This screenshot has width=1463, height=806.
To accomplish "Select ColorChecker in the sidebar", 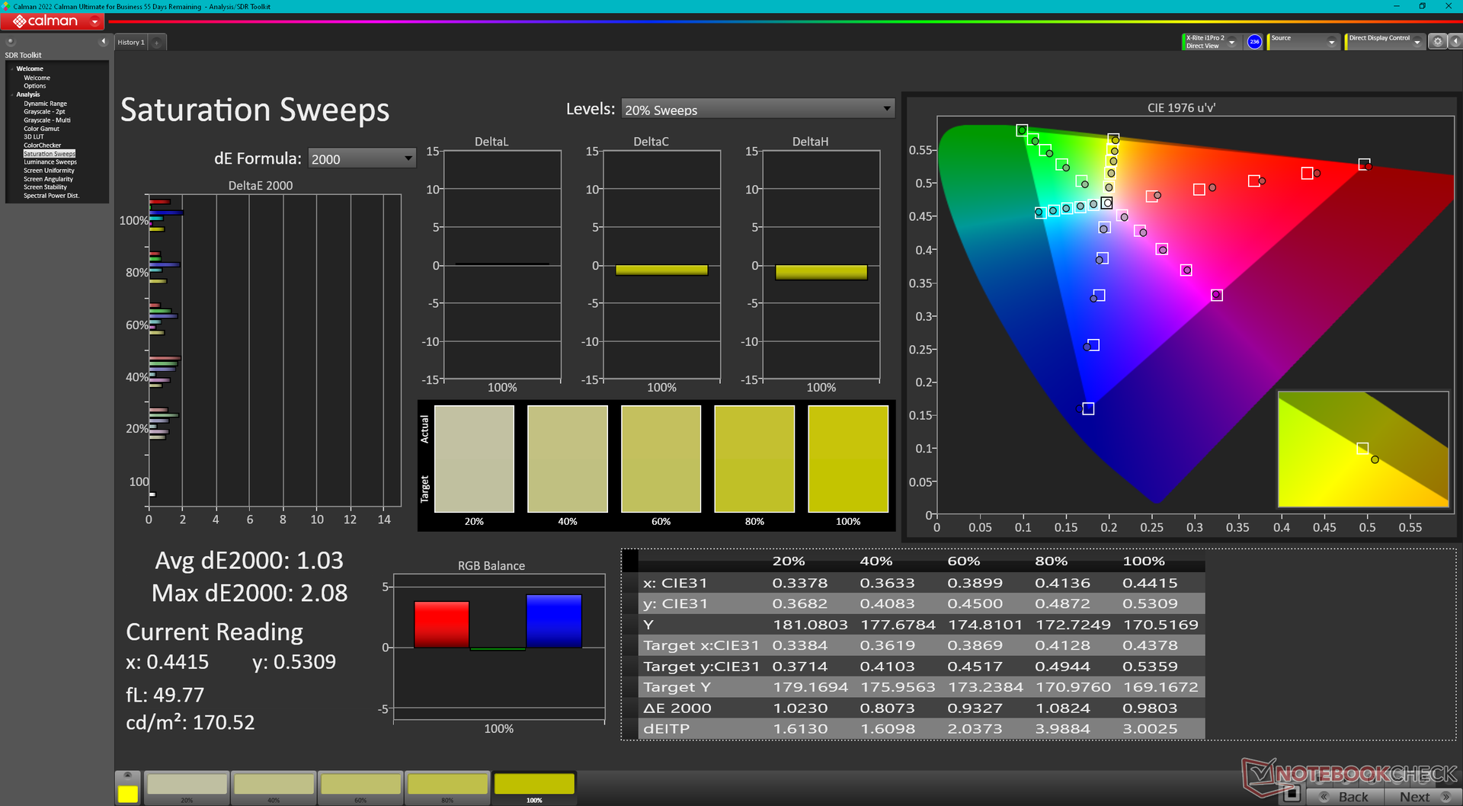I will pyautogui.click(x=42, y=146).
